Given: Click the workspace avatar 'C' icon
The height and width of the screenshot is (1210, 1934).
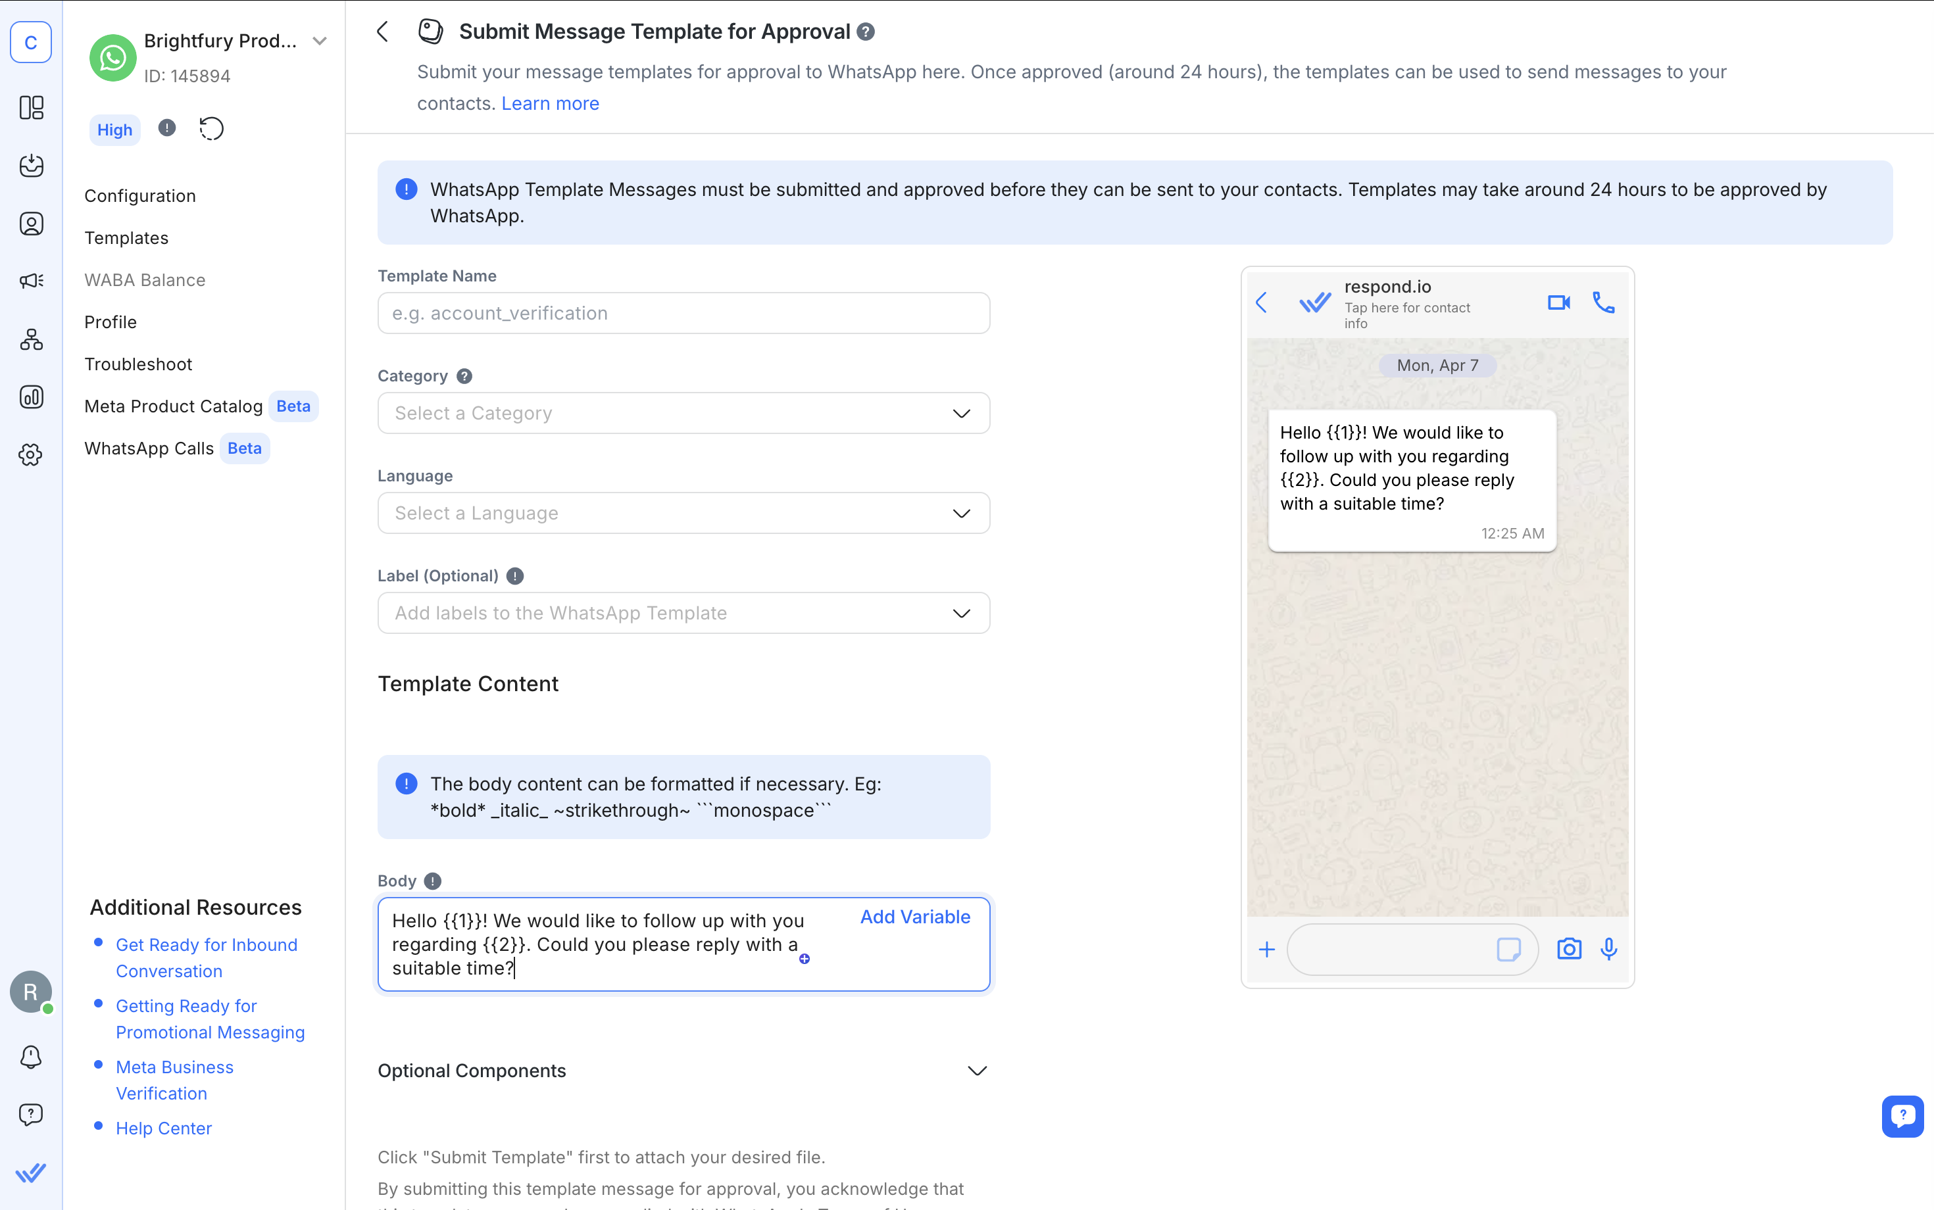Looking at the screenshot, I should 30,41.
